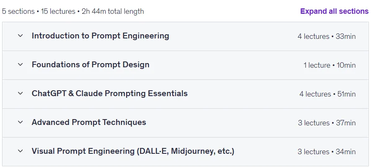Toggle chevron next to Advanced Prompt Techniques
The height and width of the screenshot is (168, 371).
click(21, 122)
